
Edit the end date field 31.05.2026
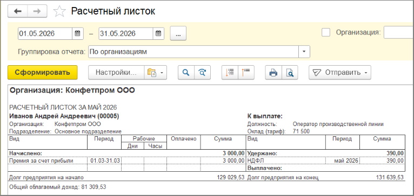point(126,34)
